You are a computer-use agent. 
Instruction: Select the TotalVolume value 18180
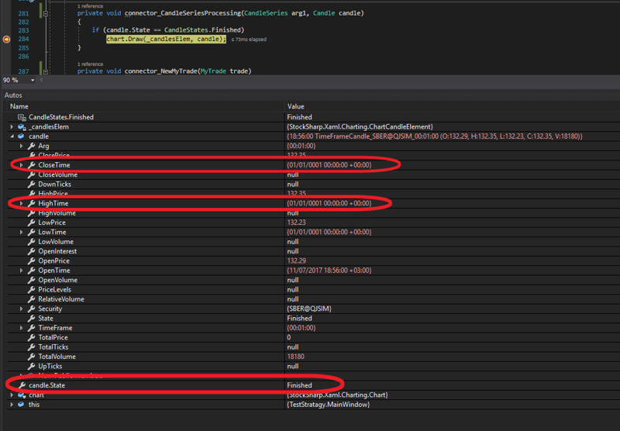click(296, 357)
